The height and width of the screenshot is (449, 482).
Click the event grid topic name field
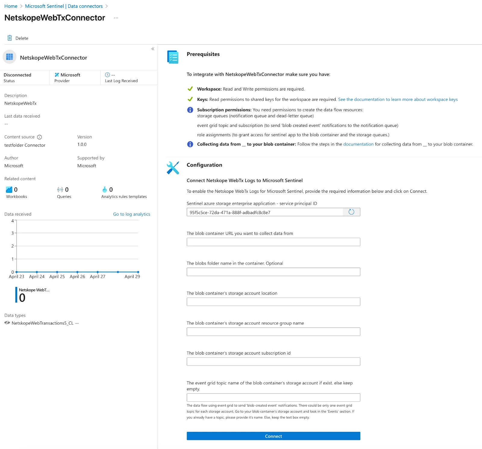[273, 398]
